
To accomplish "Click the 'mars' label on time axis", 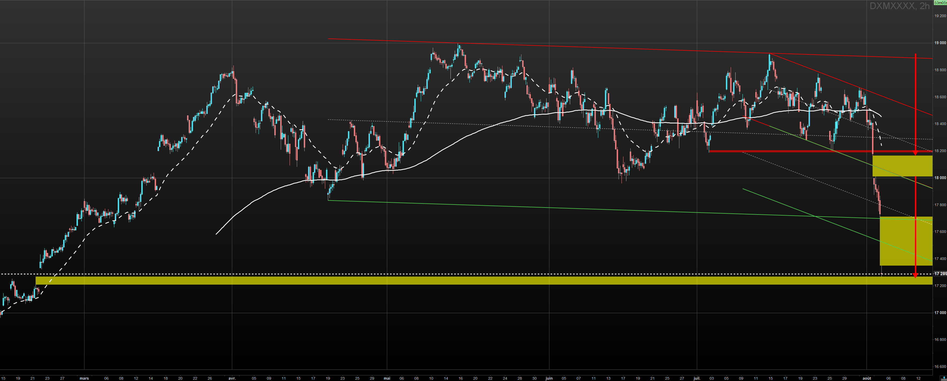I will pos(84,378).
